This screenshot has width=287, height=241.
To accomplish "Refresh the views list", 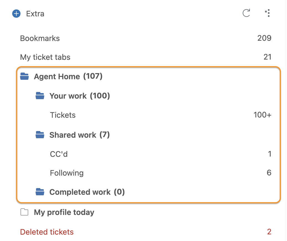I will click(x=246, y=13).
